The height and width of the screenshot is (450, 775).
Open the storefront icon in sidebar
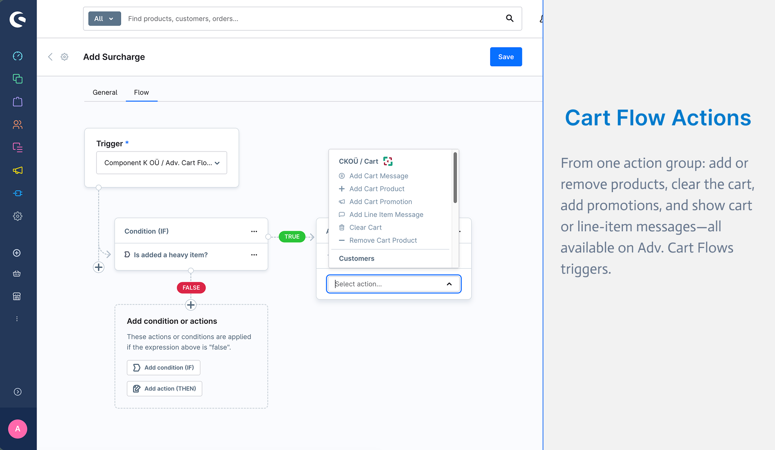[x=17, y=296]
